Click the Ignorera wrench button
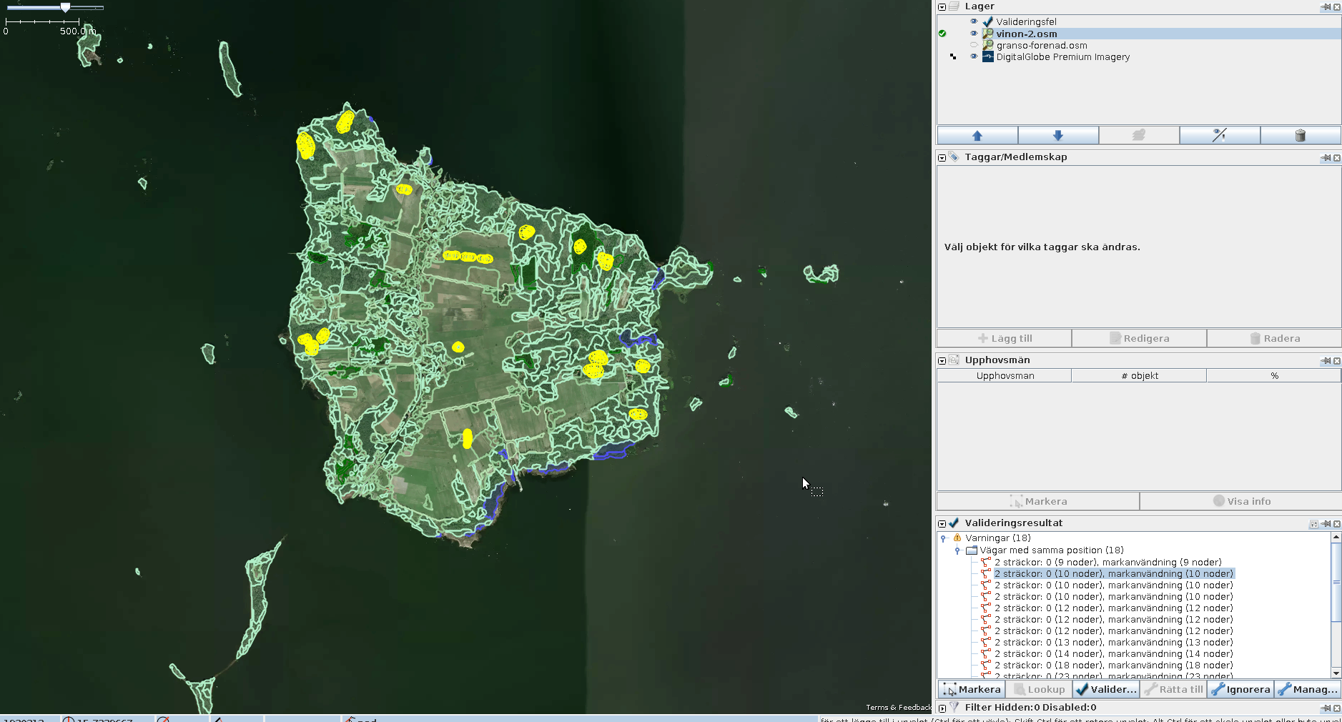Screen dimensions: 1342x722 coord(1240,689)
